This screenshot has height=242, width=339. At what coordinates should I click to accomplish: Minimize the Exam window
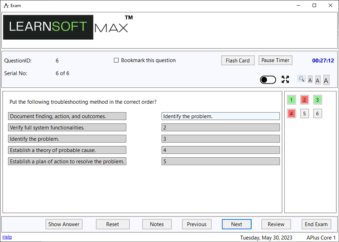pyautogui.click(x=298, y=5)
